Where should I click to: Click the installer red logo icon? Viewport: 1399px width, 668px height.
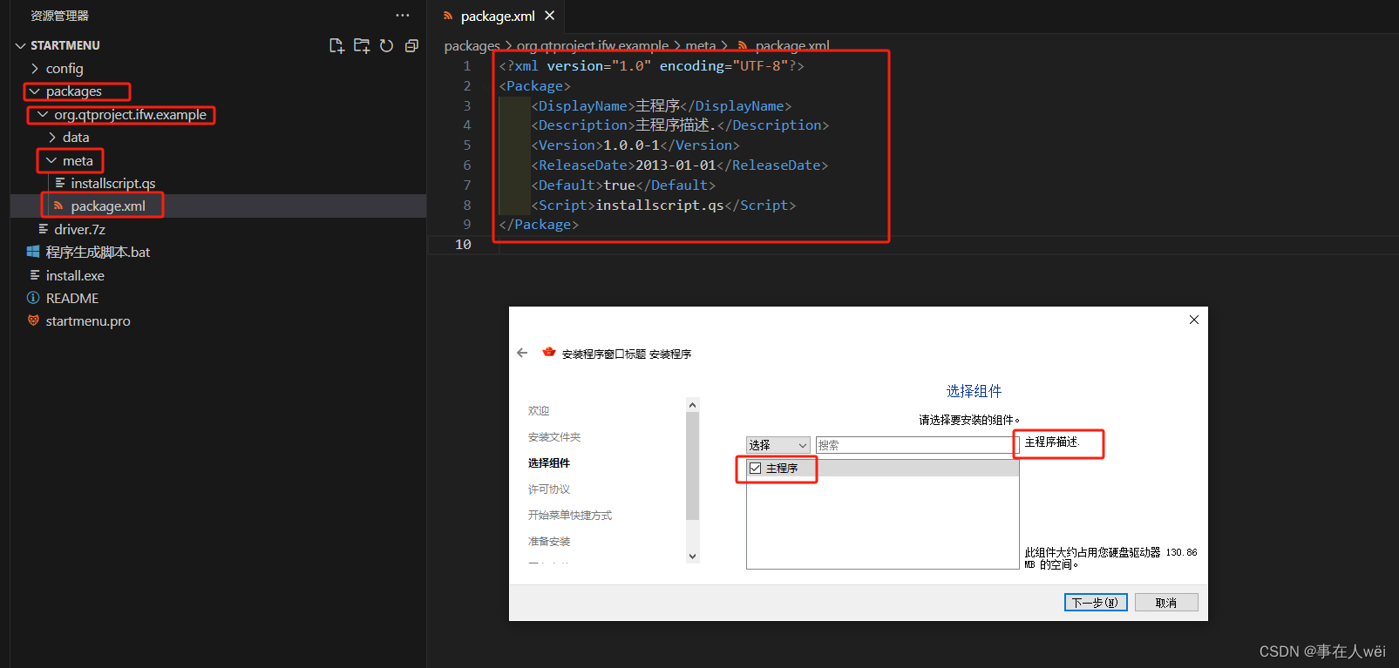pos(549,352)
